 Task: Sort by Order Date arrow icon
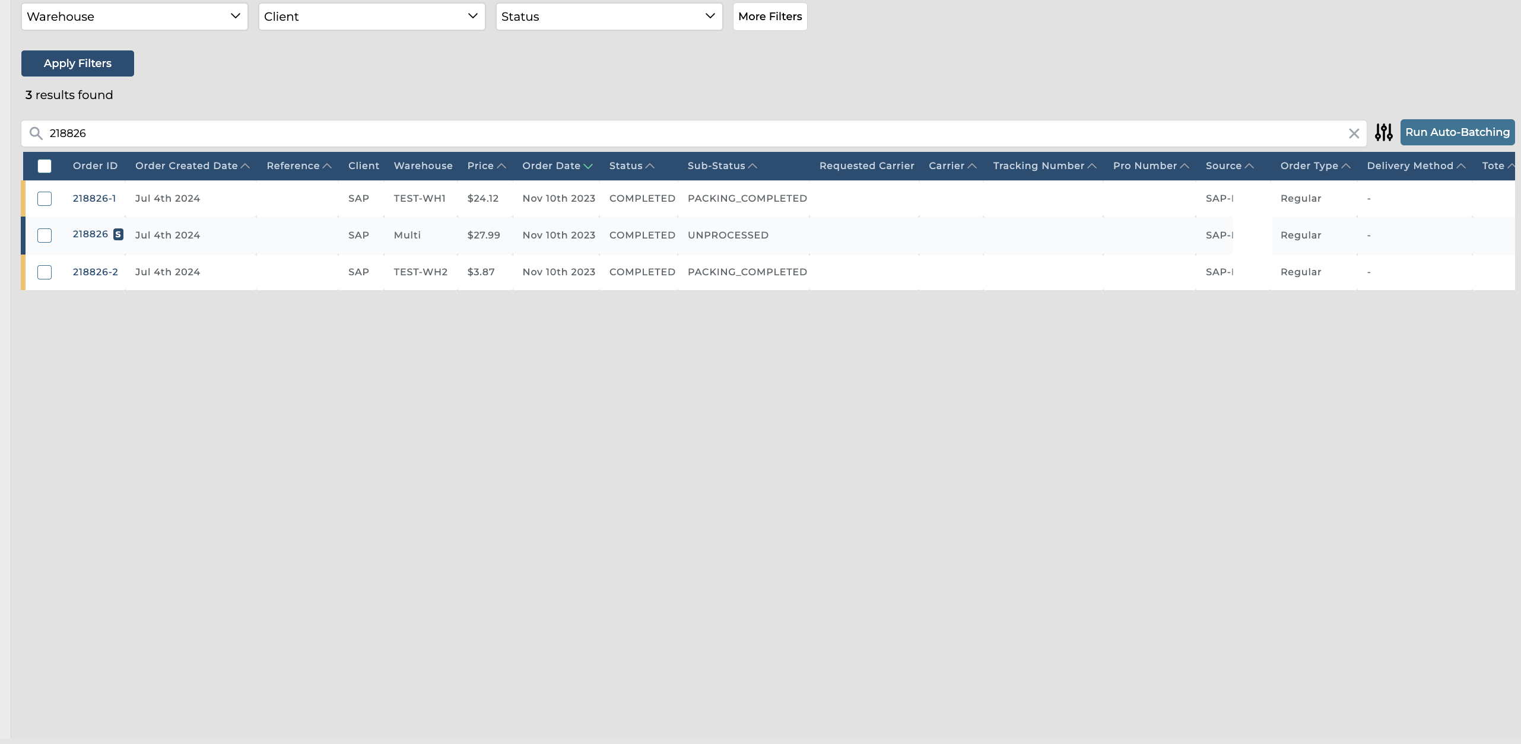point(588,166)
